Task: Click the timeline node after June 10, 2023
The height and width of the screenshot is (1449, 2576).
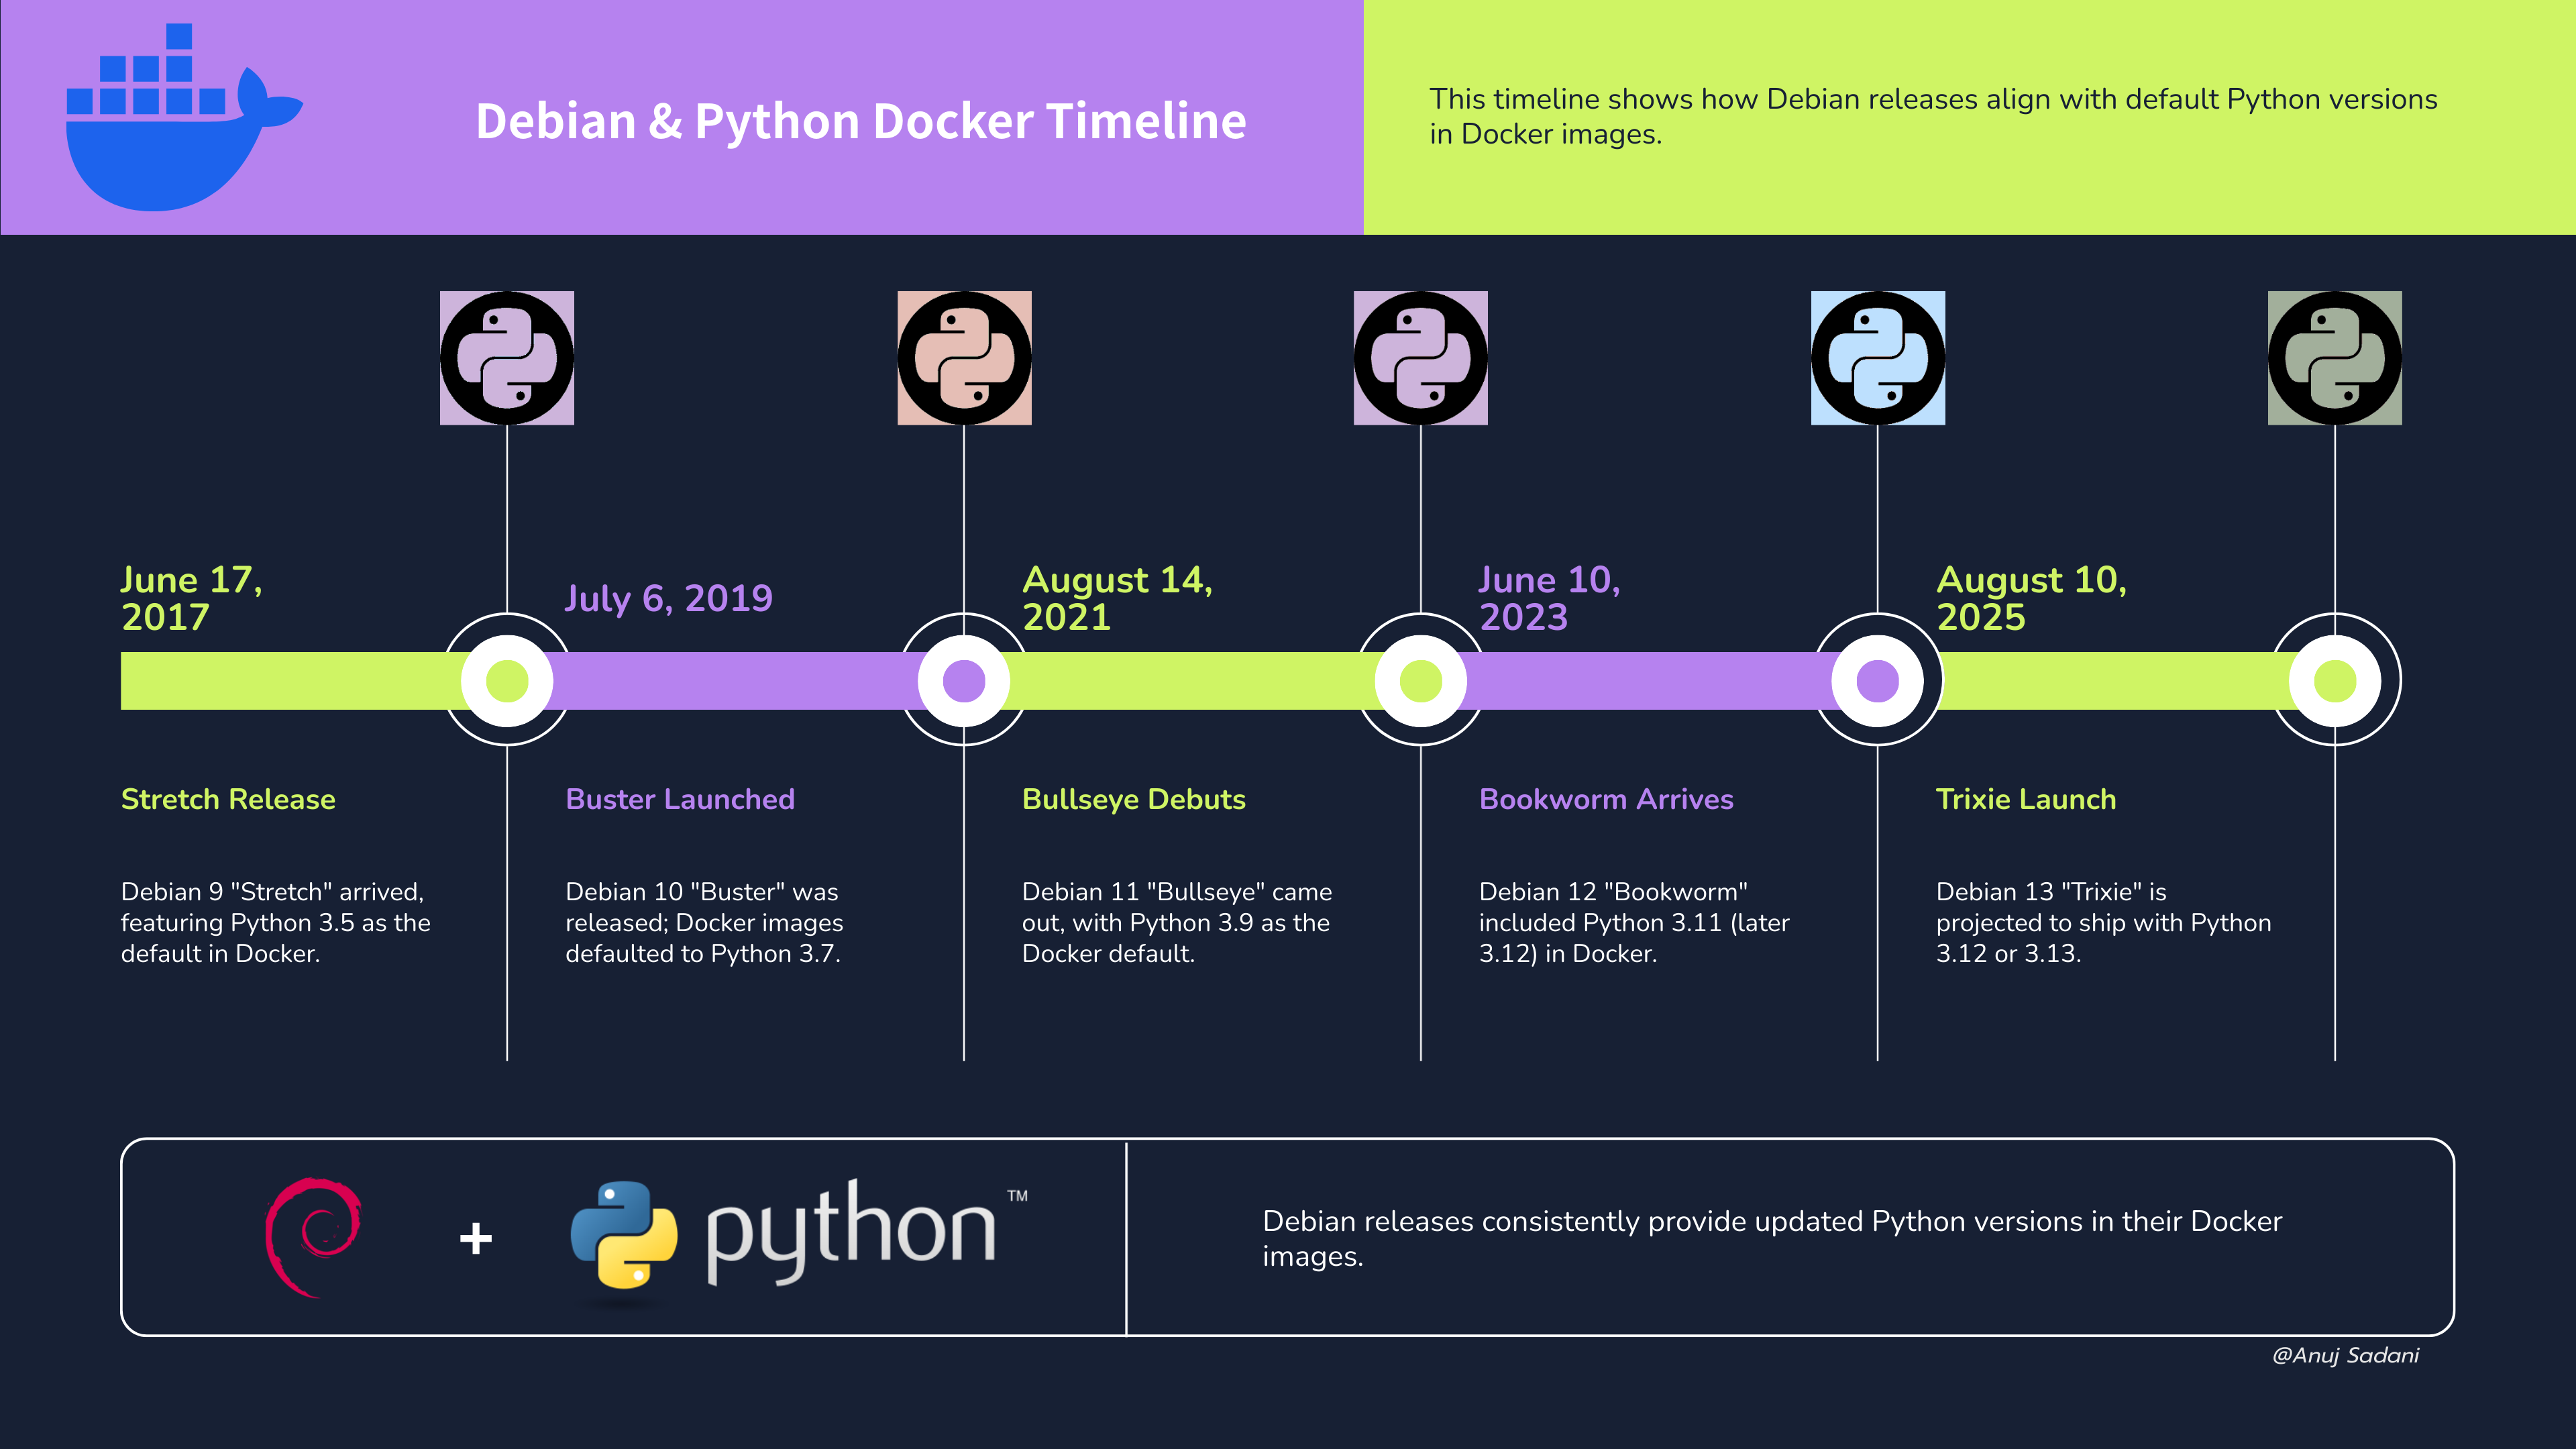Action: (x=1877, y=681)
